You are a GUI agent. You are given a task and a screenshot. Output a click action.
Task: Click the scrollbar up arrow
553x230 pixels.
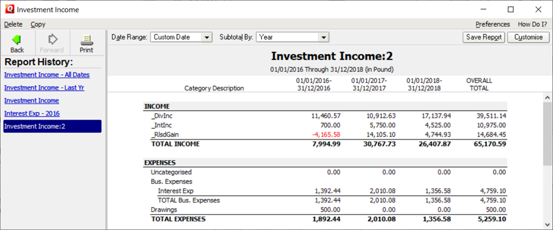[548, 98]
